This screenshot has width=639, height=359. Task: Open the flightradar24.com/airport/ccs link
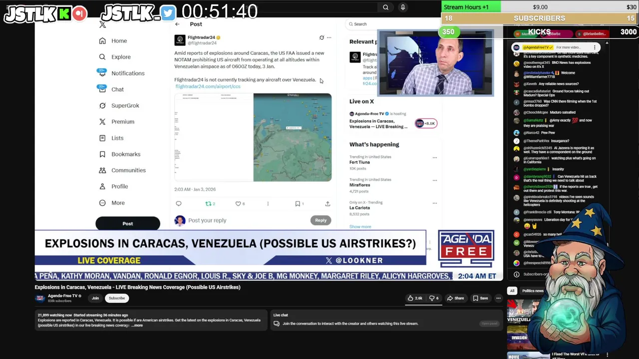tap(208, 86)
